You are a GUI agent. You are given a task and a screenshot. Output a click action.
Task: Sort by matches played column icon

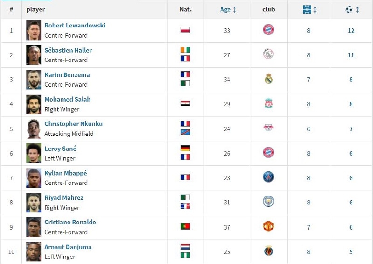[x=309, y=9]
